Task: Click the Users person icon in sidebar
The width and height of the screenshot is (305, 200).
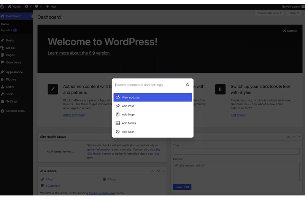Action: click(2, 87)
